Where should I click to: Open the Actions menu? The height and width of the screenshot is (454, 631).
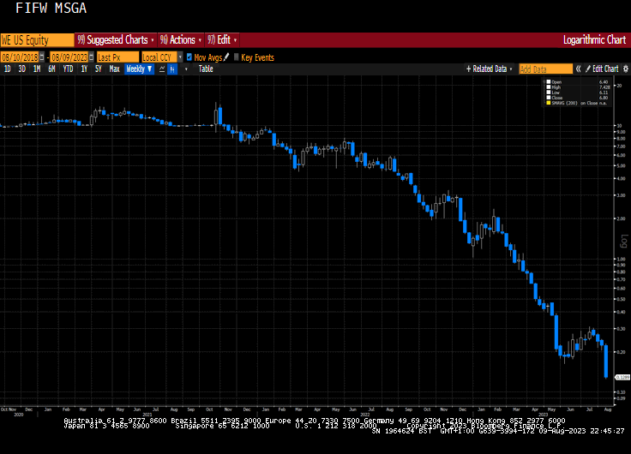(181, 39)
